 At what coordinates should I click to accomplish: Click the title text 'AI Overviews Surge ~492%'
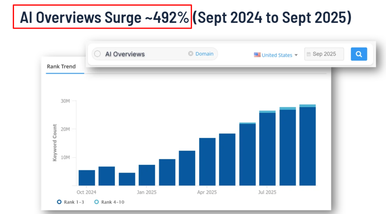pos(104,17)
